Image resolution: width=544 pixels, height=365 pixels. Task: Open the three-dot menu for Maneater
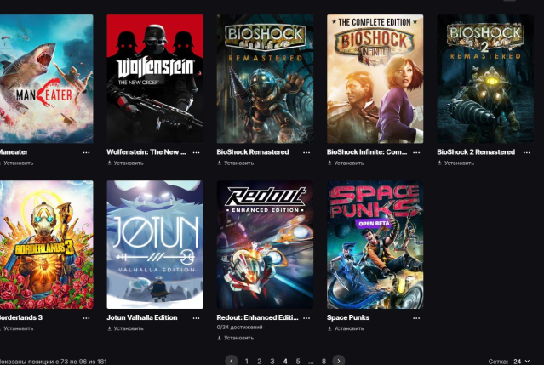click(86, 152)
